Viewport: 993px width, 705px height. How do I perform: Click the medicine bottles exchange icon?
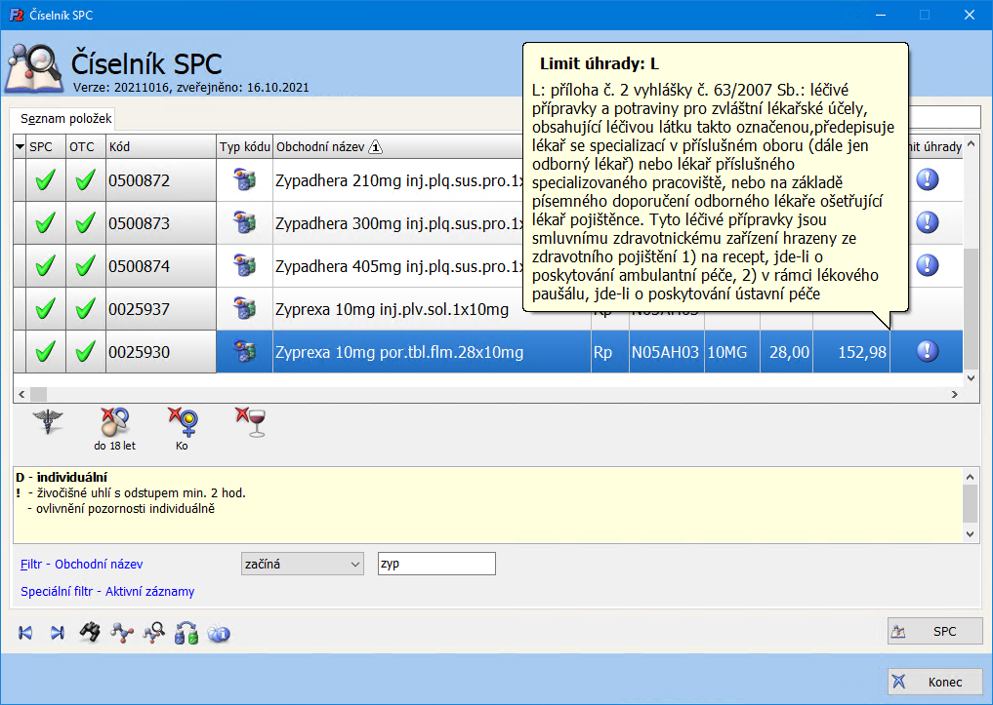point(186,632)
